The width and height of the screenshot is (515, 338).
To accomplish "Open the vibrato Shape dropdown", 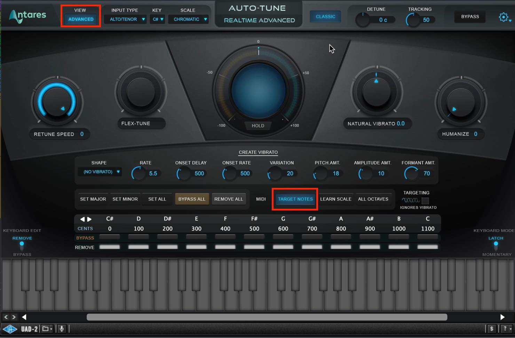I will pyautogui.click(x=100, y=172).
